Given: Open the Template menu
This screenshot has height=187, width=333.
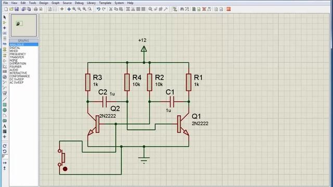Looking at the screenshot, I should [105, 3].
